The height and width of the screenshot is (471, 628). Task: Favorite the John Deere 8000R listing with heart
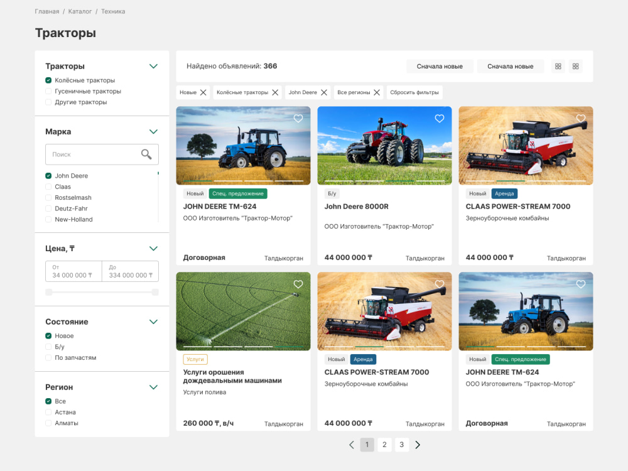(x=440, y=119)
